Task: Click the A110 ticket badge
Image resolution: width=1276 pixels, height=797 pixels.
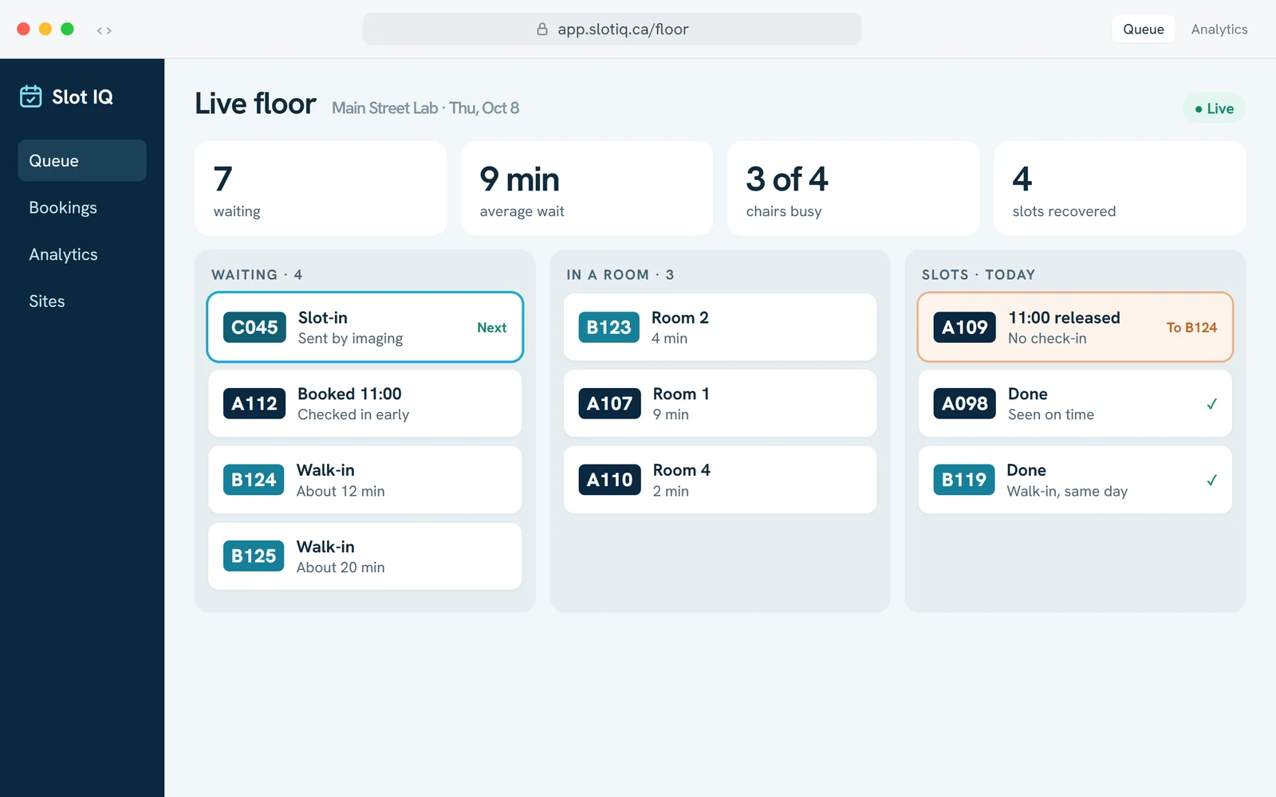Action: (609, 480)
